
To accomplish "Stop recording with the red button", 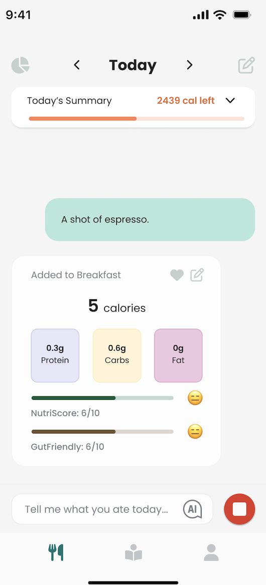I will pos(239,509).
